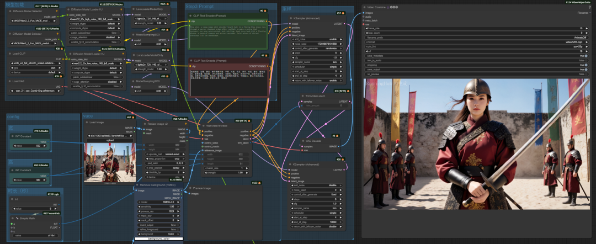Increase frame_rate with right arrow in Video Combine
The image size is (596, 244).
(586, 29)
